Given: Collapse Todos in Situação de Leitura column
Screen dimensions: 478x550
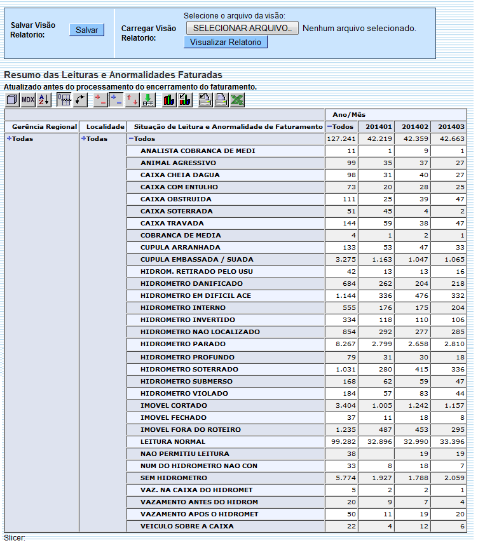Looking at the screenshot, I should point(131,138).
